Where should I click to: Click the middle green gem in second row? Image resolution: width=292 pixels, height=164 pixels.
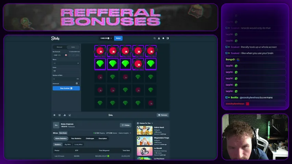[125, 64]
